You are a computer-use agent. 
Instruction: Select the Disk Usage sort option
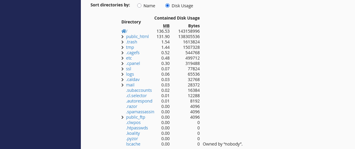[167, 6]
